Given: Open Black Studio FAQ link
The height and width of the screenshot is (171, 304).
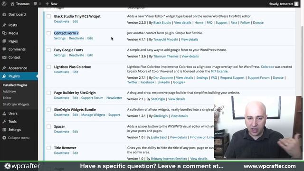Looking at the screenshot, I should click(209, 23).
